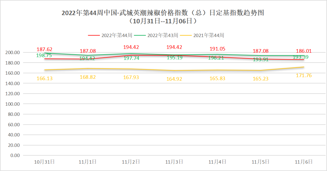Select the 100.00 y-axis label
Viewport: 327px width, 171px height.
13,104
